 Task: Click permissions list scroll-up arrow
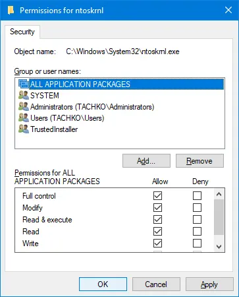click(219, 194)
